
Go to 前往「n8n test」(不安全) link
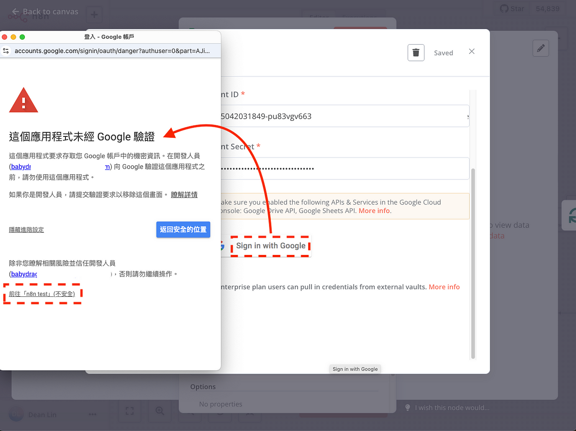click(42, 294)
